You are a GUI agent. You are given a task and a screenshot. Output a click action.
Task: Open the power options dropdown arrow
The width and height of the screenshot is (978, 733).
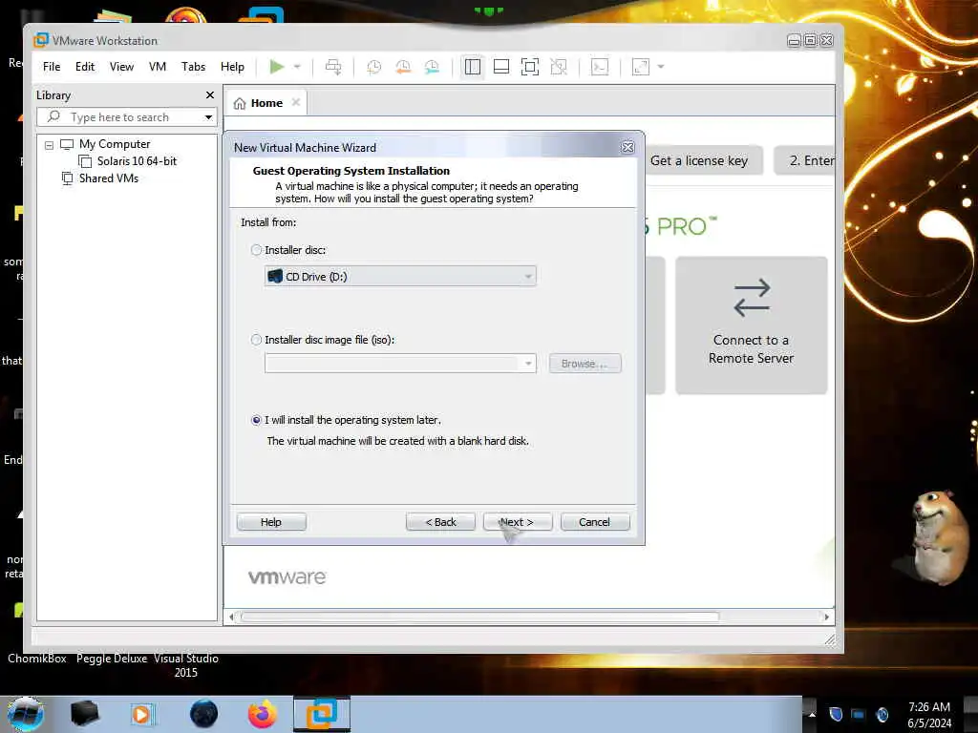[298, 67]
